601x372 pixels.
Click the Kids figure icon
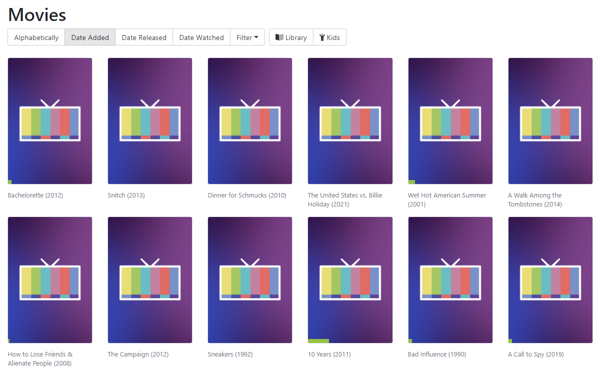point(322,37)
